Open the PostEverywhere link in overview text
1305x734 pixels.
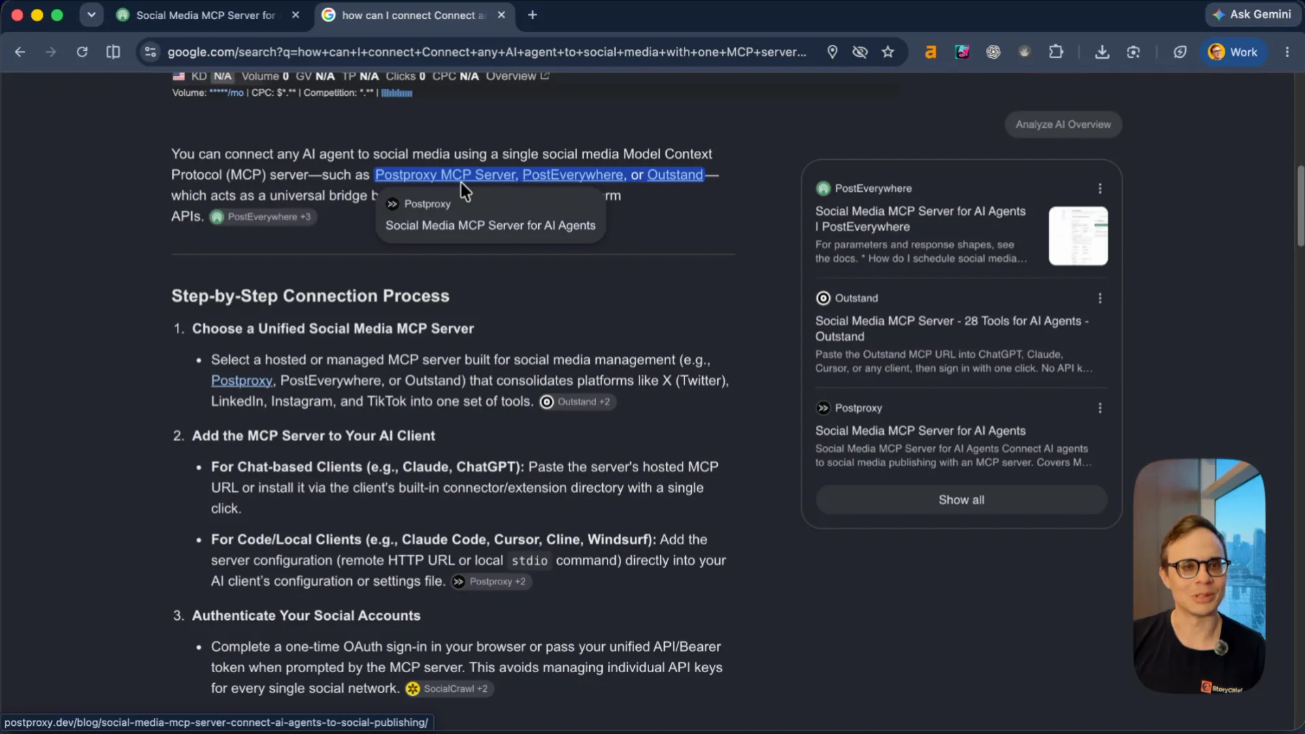point(573,175)
